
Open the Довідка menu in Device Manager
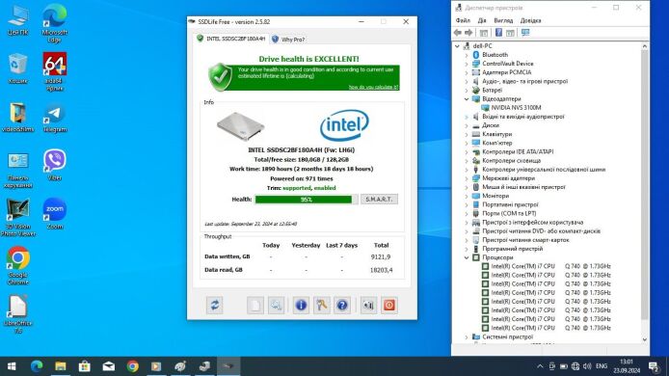[x=531, y=20]
